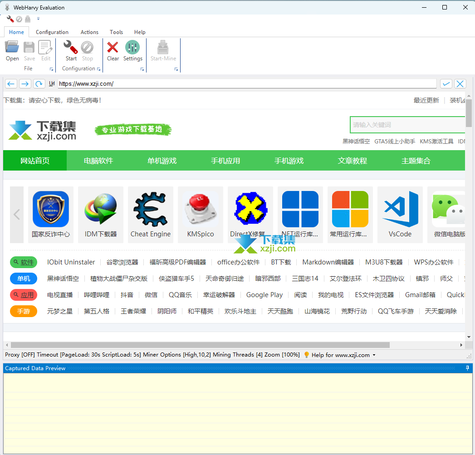475x455 pixels.
Task: Open the Google Play link
Action: (264, 295)
